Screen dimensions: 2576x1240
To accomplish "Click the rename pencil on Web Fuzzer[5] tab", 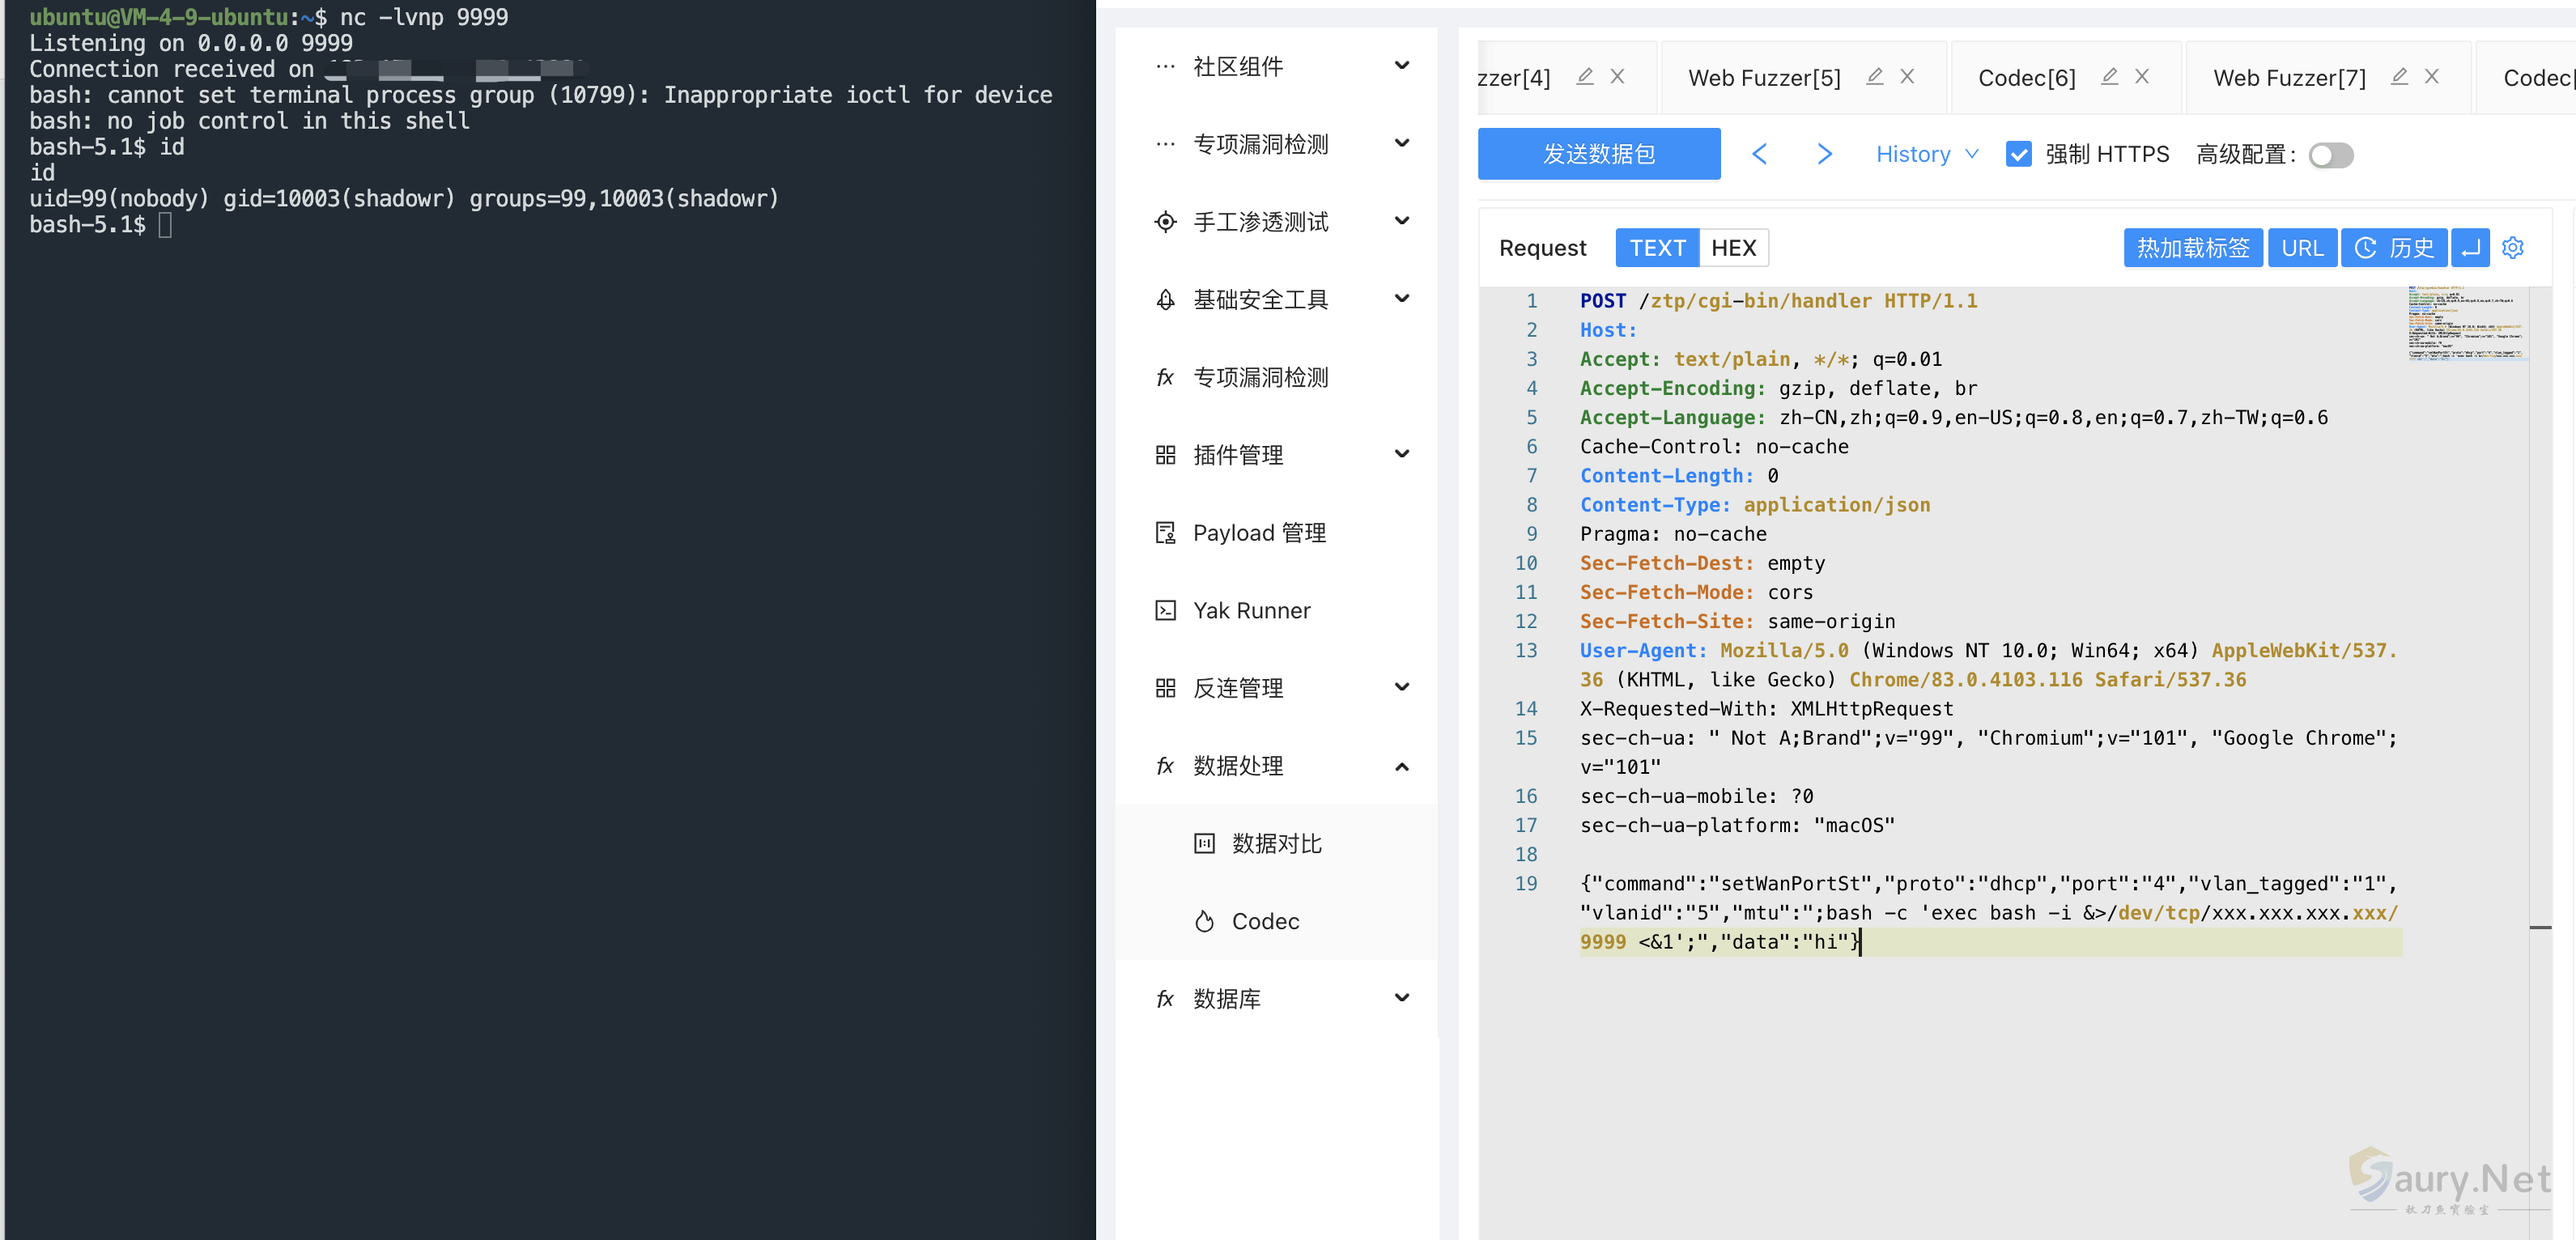I will (x=1874, y=77).
